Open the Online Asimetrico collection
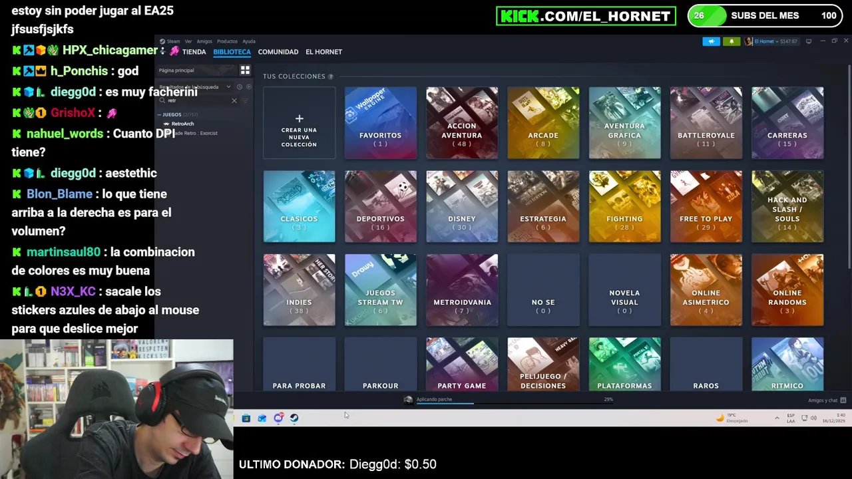The image size is (852, 479). pos(706,290)
